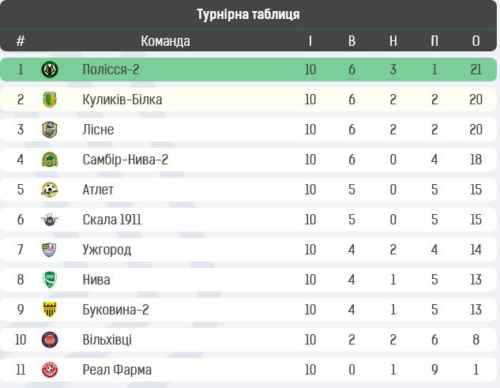Select the Ужгород team name

[107, 250]
